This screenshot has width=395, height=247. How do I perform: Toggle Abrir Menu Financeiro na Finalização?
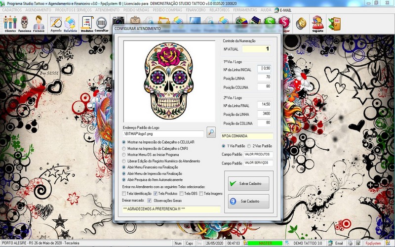124,167
